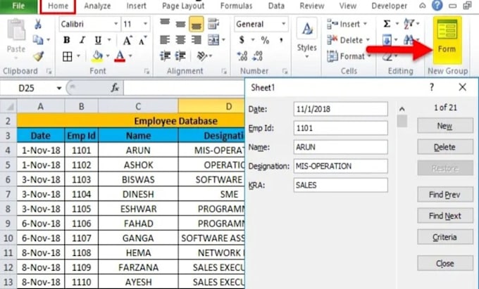The image size is (479, 289).
Task: Click the Close button in form
Action: [x=445, y=264]
